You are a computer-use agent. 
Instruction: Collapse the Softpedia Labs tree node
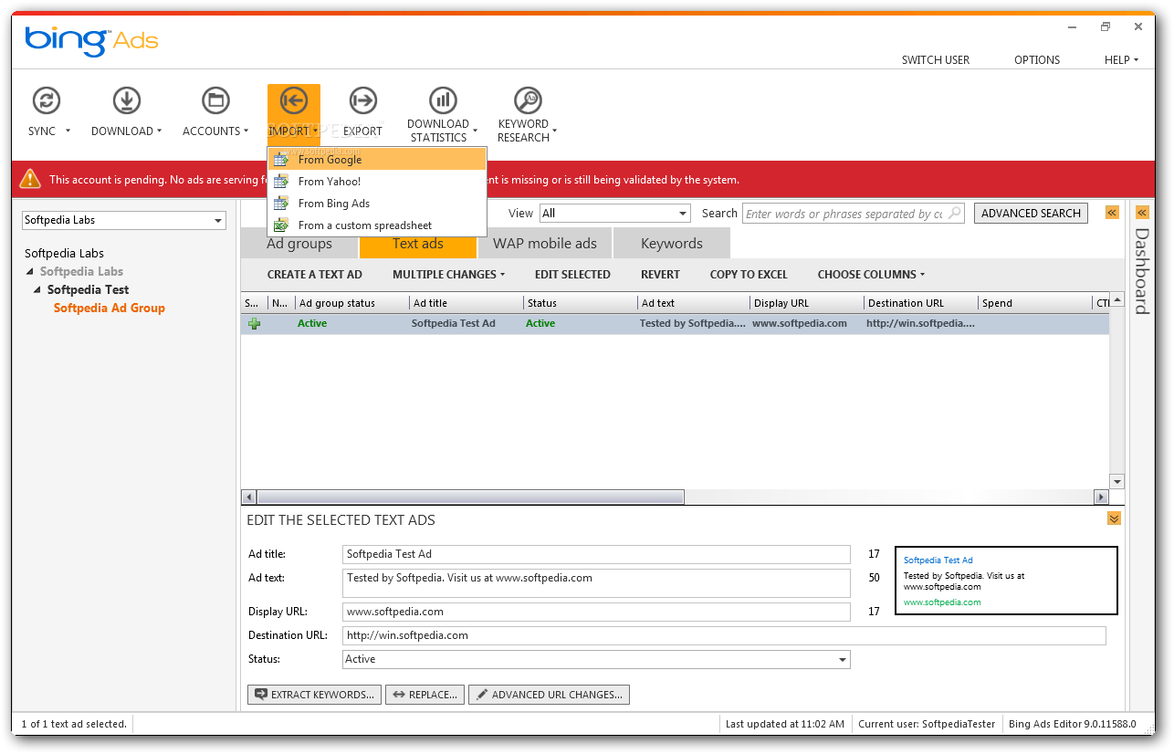pos(30,271)
